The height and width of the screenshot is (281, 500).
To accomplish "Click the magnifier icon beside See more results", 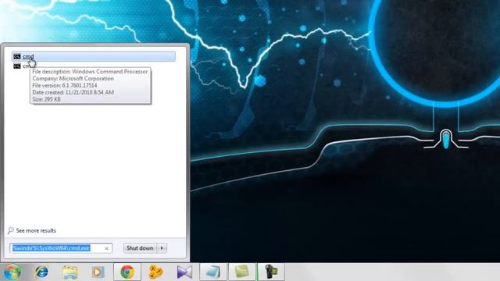I will click(x=11, y=230).
